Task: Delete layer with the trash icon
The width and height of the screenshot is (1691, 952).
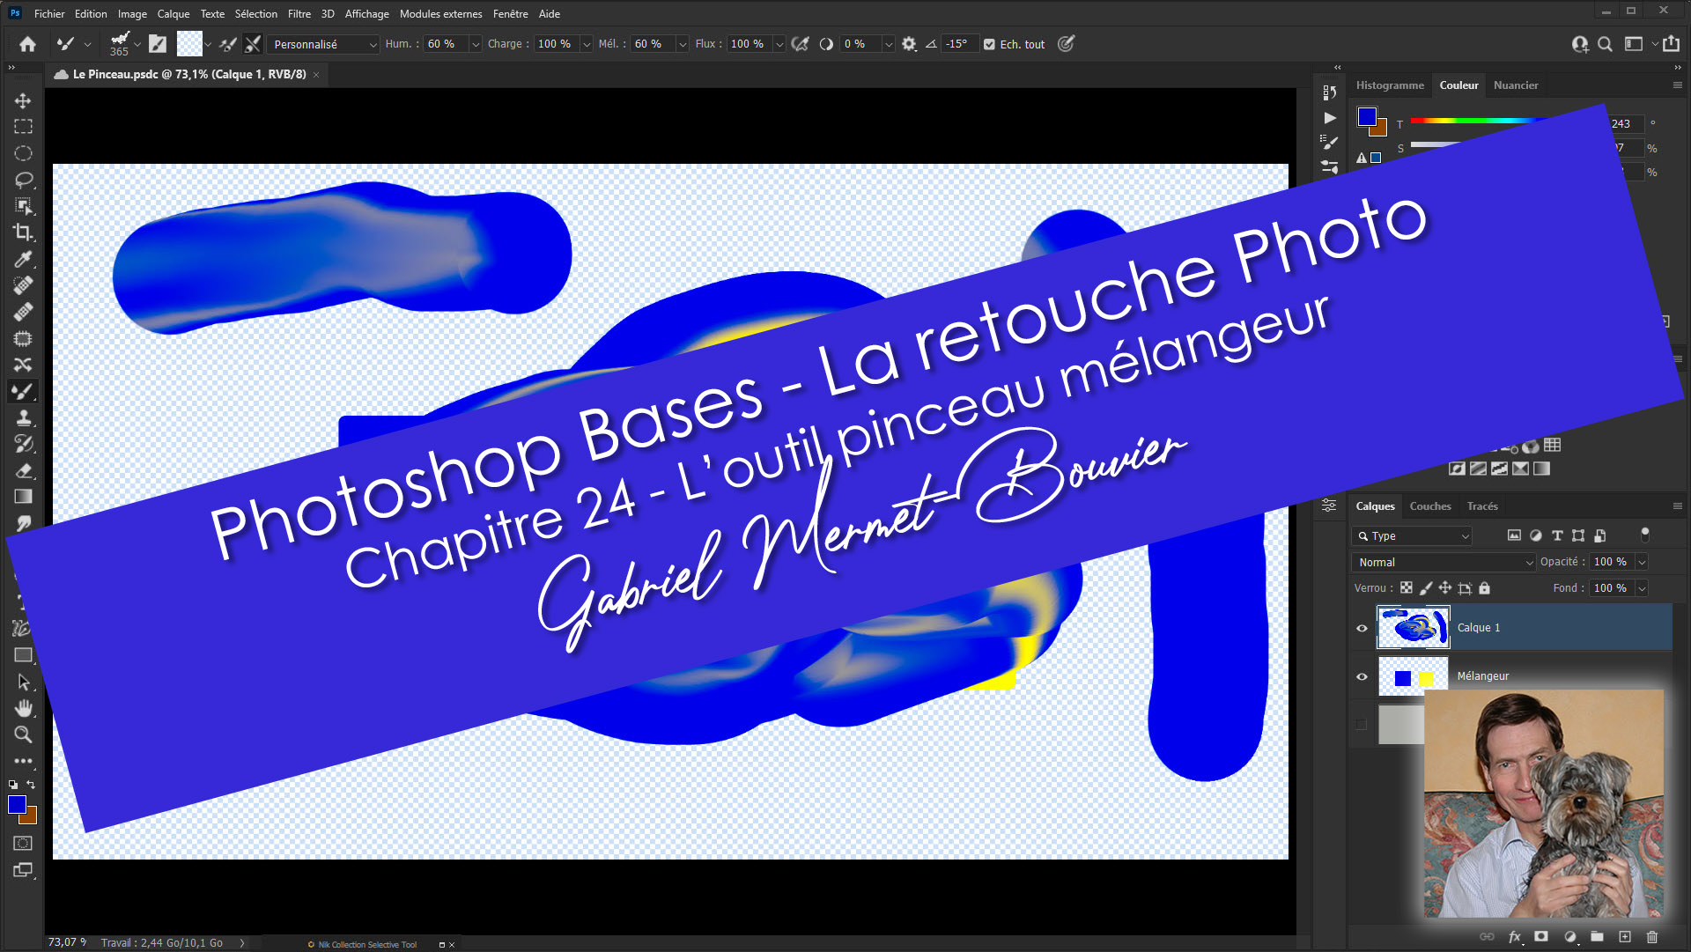Action: pyautogui.click(x=1652, y=937)
